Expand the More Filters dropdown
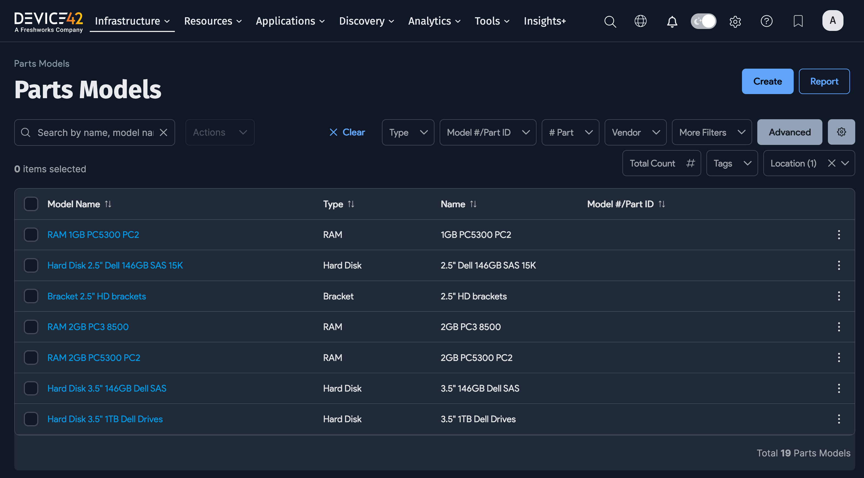Viewport: 864px width, 478px height. [712, 132]
